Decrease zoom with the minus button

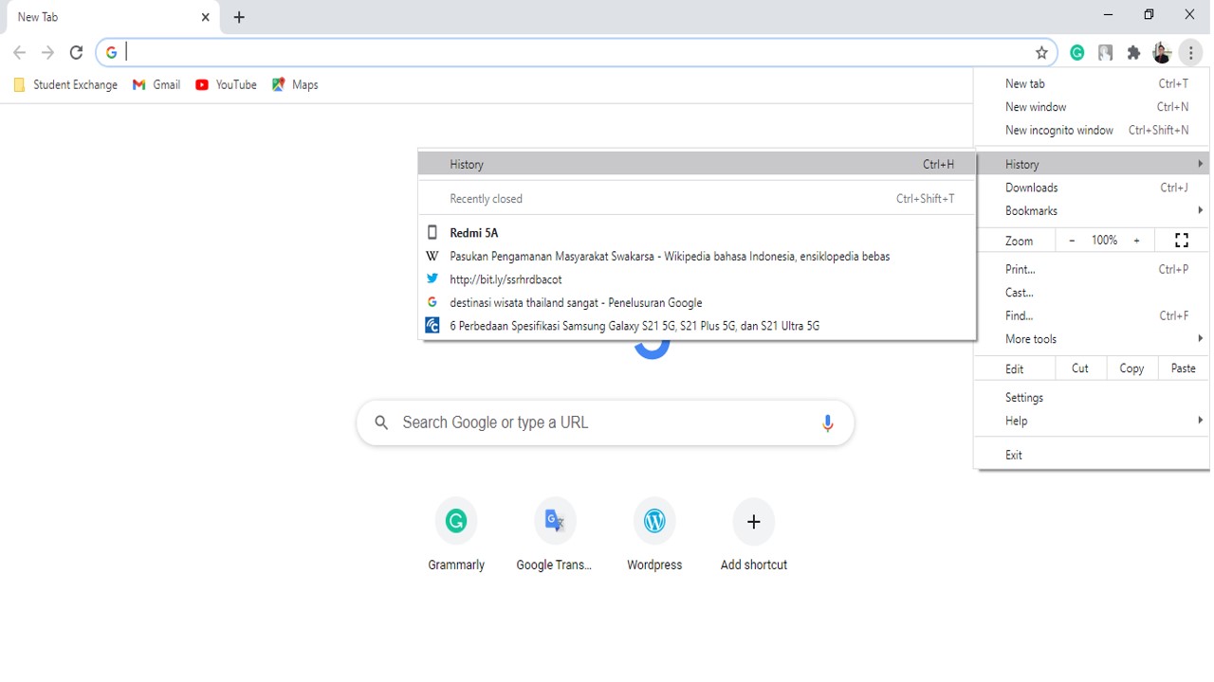pyautogui.click(x=1072, y=241)
